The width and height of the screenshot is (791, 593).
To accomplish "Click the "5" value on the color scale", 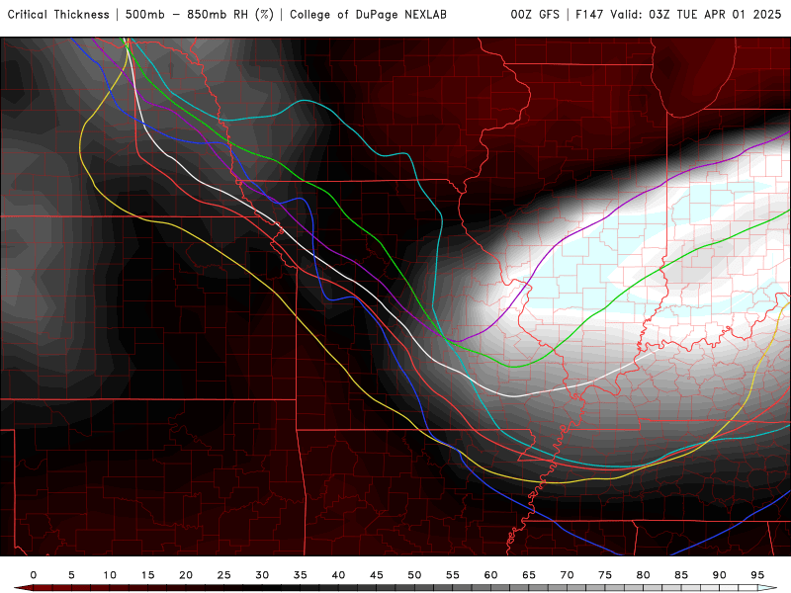I will click(71, 575).
